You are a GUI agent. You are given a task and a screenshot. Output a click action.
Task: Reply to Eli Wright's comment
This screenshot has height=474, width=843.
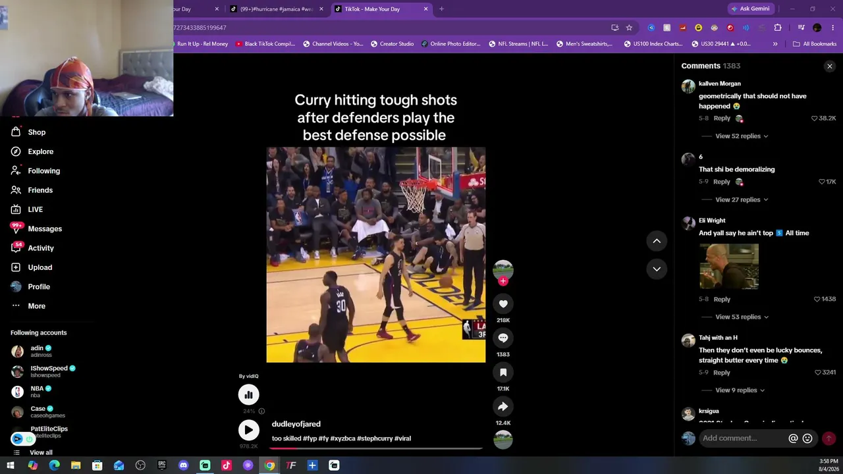click(x=722, y=299)
